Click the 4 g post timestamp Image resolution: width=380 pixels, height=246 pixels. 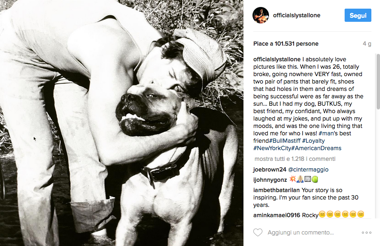click(x=367, y=44)
